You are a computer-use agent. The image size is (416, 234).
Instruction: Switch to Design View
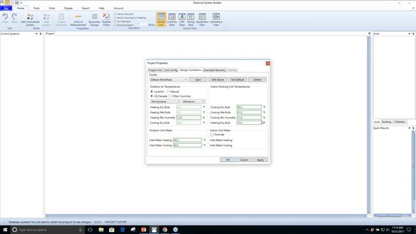coord(161,19)
